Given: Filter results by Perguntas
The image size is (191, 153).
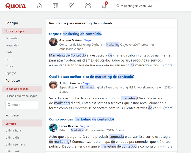Looking at the screenshot, I should pyautogui.click(x=12, y=38).
